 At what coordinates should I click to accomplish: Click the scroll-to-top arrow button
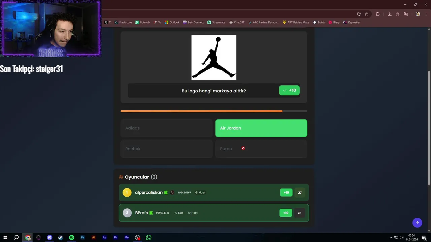click(x=417, y=223)
